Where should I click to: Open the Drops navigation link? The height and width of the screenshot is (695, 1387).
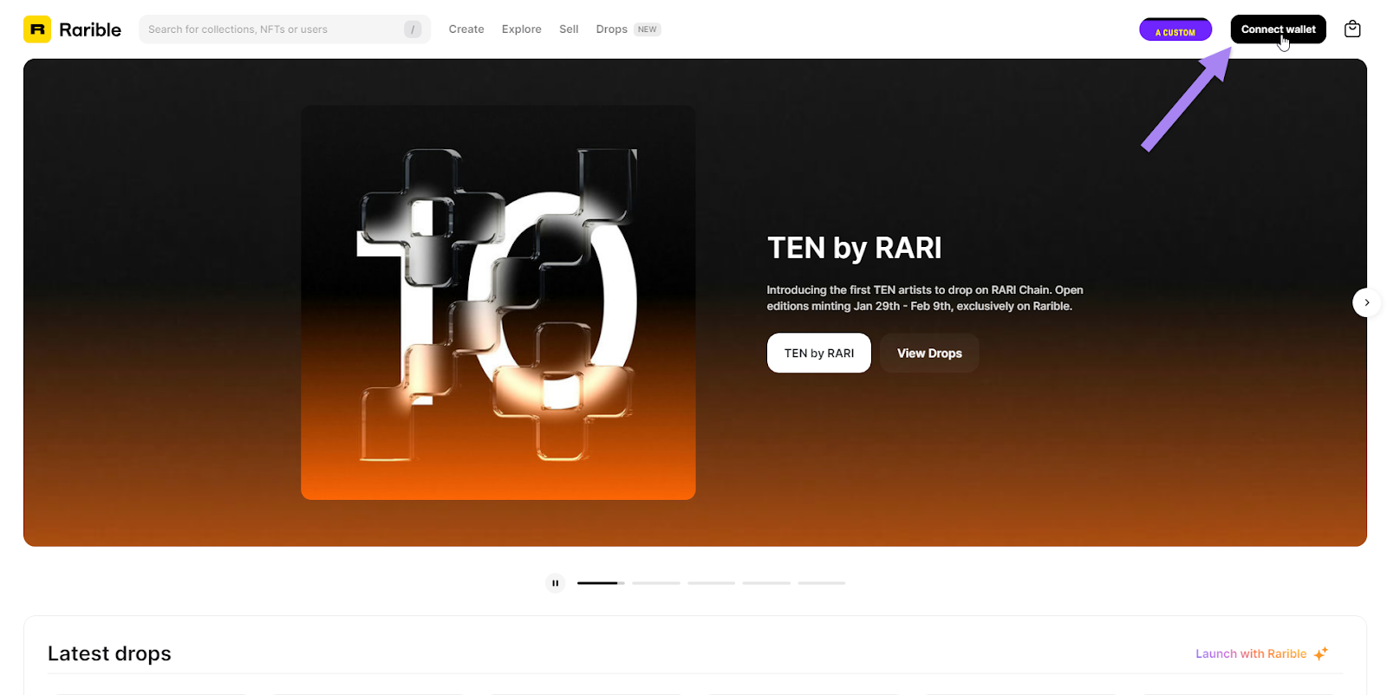[611, 29]
